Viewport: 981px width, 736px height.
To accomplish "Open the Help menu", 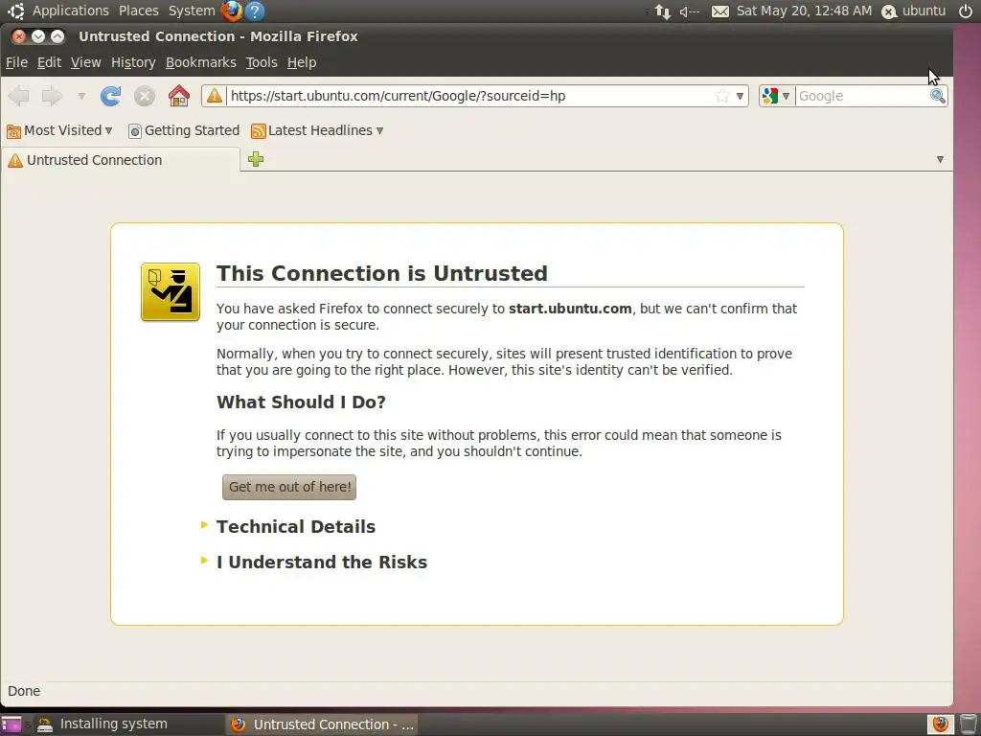I will (302, 62).
